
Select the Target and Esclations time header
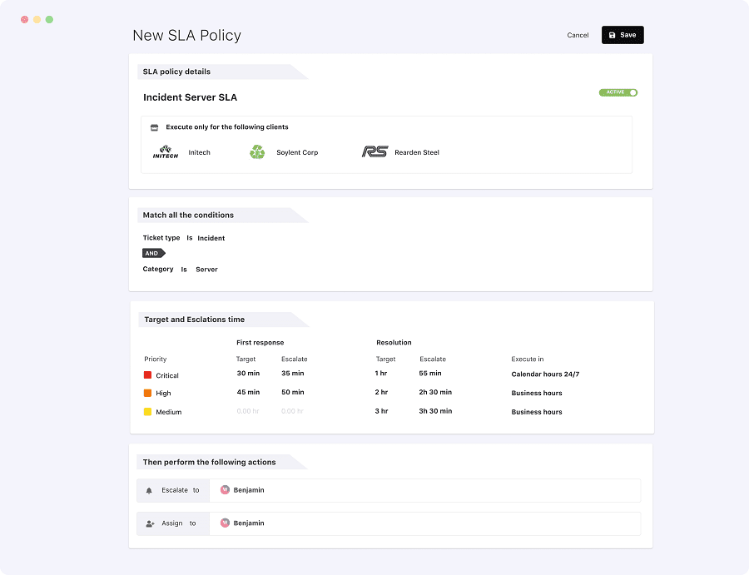pos(193,319)
